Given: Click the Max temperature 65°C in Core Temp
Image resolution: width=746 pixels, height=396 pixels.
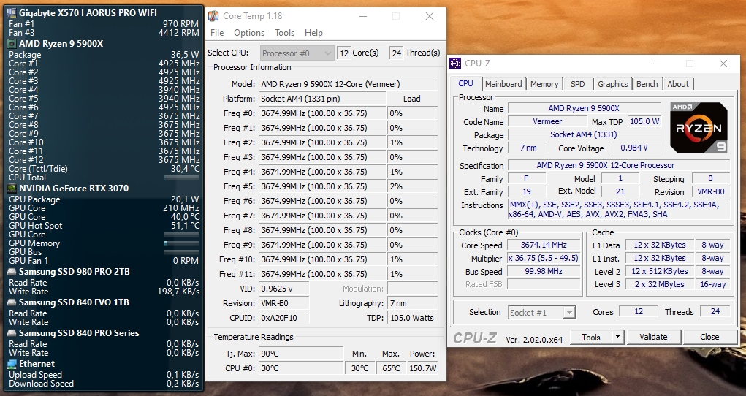Looking at the screenshot, I should tap(391, 368).
